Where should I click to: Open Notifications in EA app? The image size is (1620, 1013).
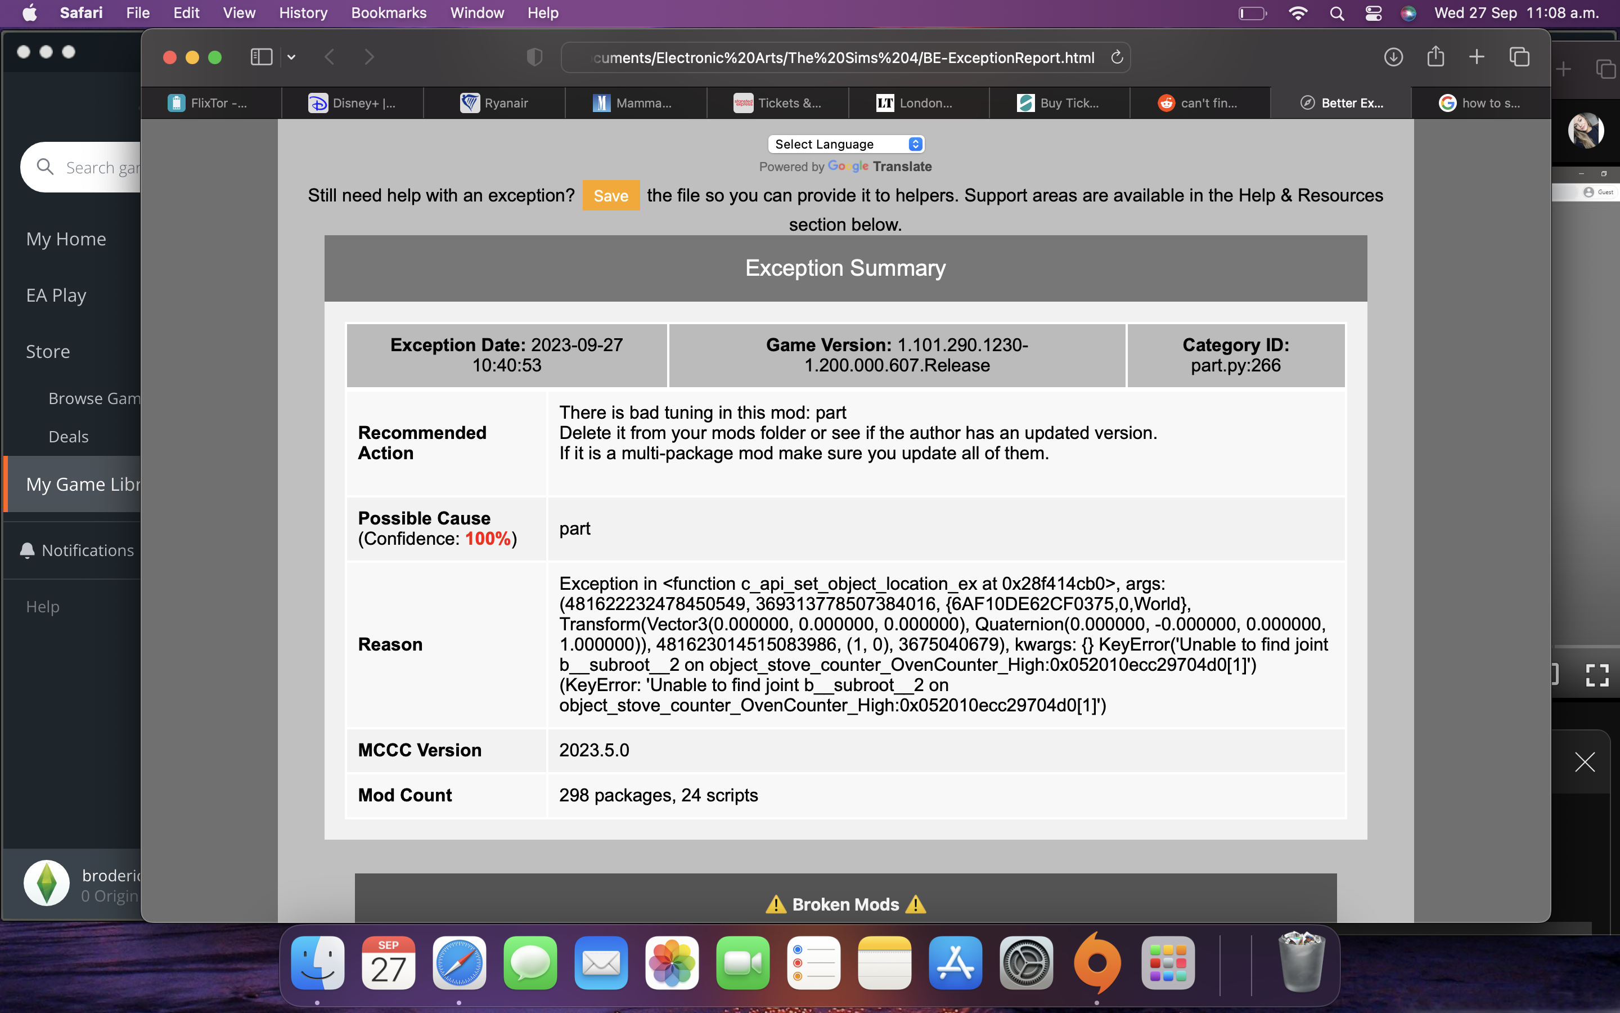[77, 550]
